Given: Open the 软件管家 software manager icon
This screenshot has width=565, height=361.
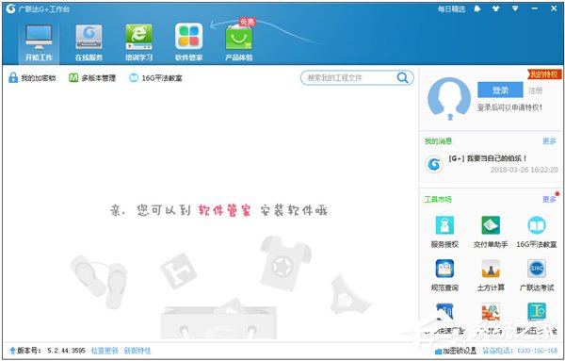Looking at the screenshot, I should (189, 37).
